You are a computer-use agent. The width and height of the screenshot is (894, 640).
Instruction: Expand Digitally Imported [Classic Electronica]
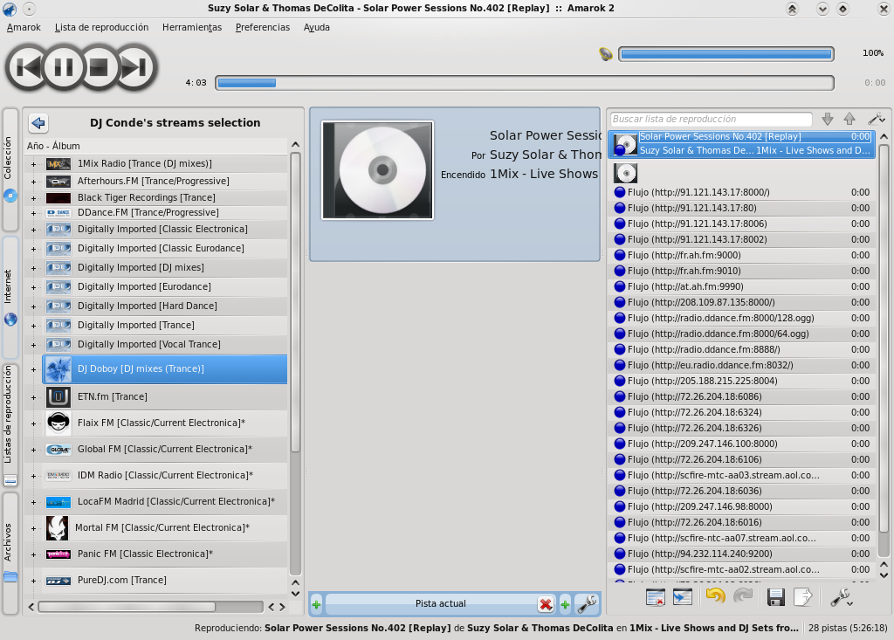tap(34, 230)
